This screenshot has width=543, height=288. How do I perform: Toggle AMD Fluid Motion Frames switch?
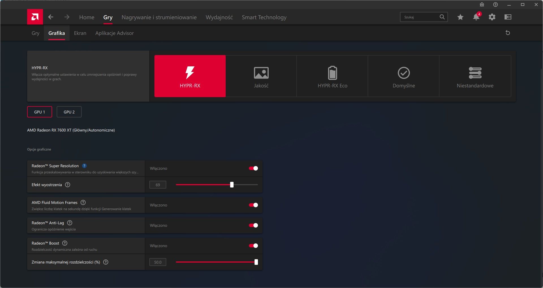253,205
